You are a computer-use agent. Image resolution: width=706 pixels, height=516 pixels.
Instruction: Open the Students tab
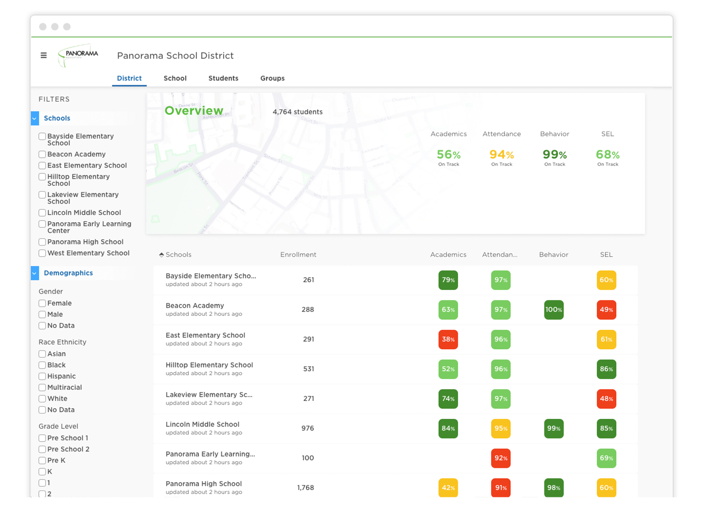(x=223, y=78)
